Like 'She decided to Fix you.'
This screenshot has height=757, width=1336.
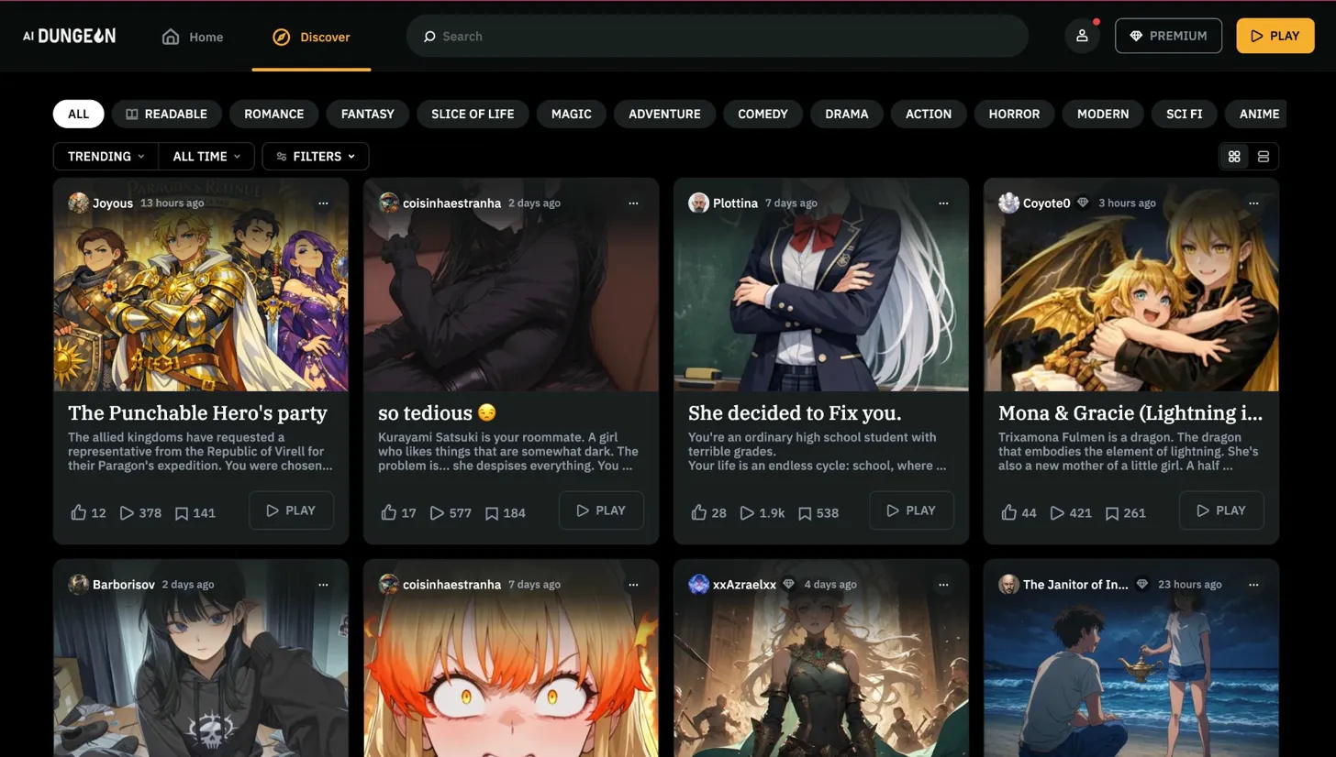pyautogui.click(x=699, y=512)
